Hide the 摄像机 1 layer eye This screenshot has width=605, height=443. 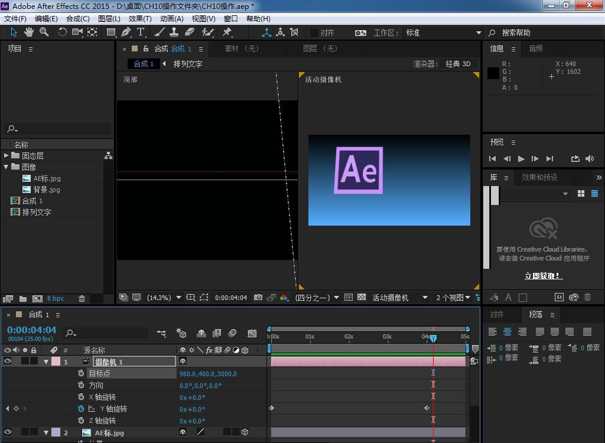[7, 361]
